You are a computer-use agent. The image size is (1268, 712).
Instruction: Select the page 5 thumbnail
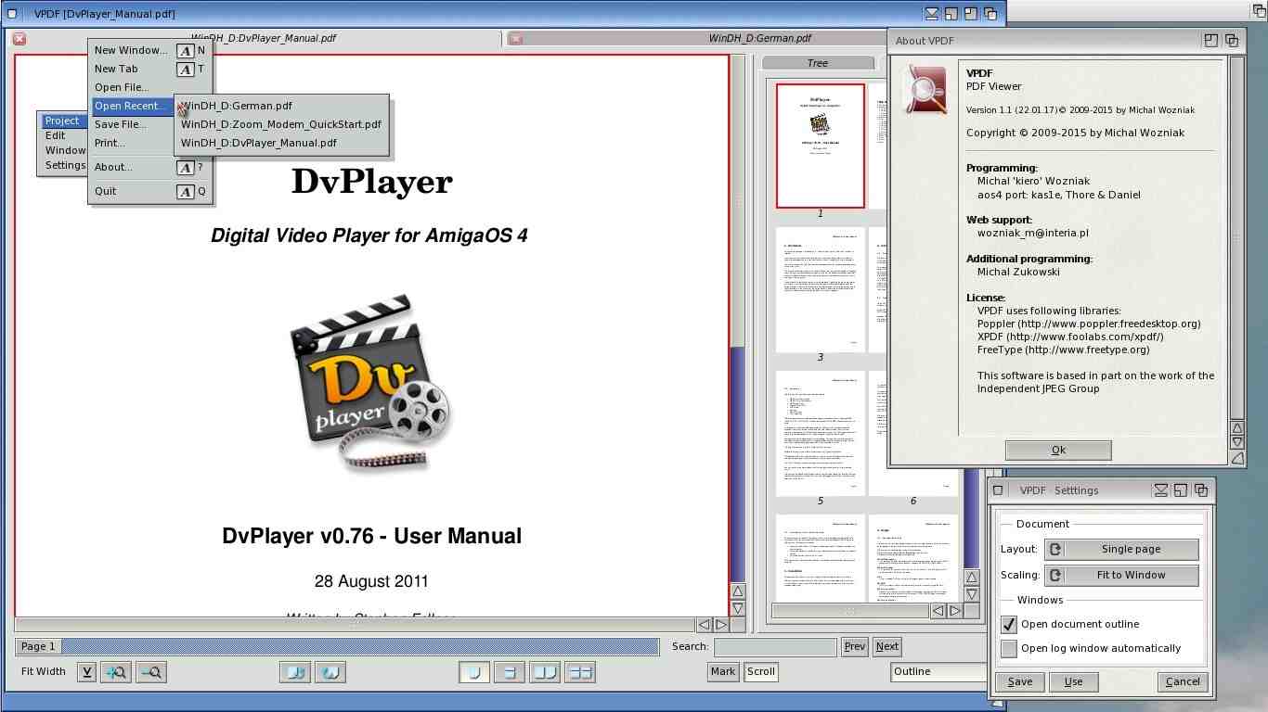click(x=821, y=433)
